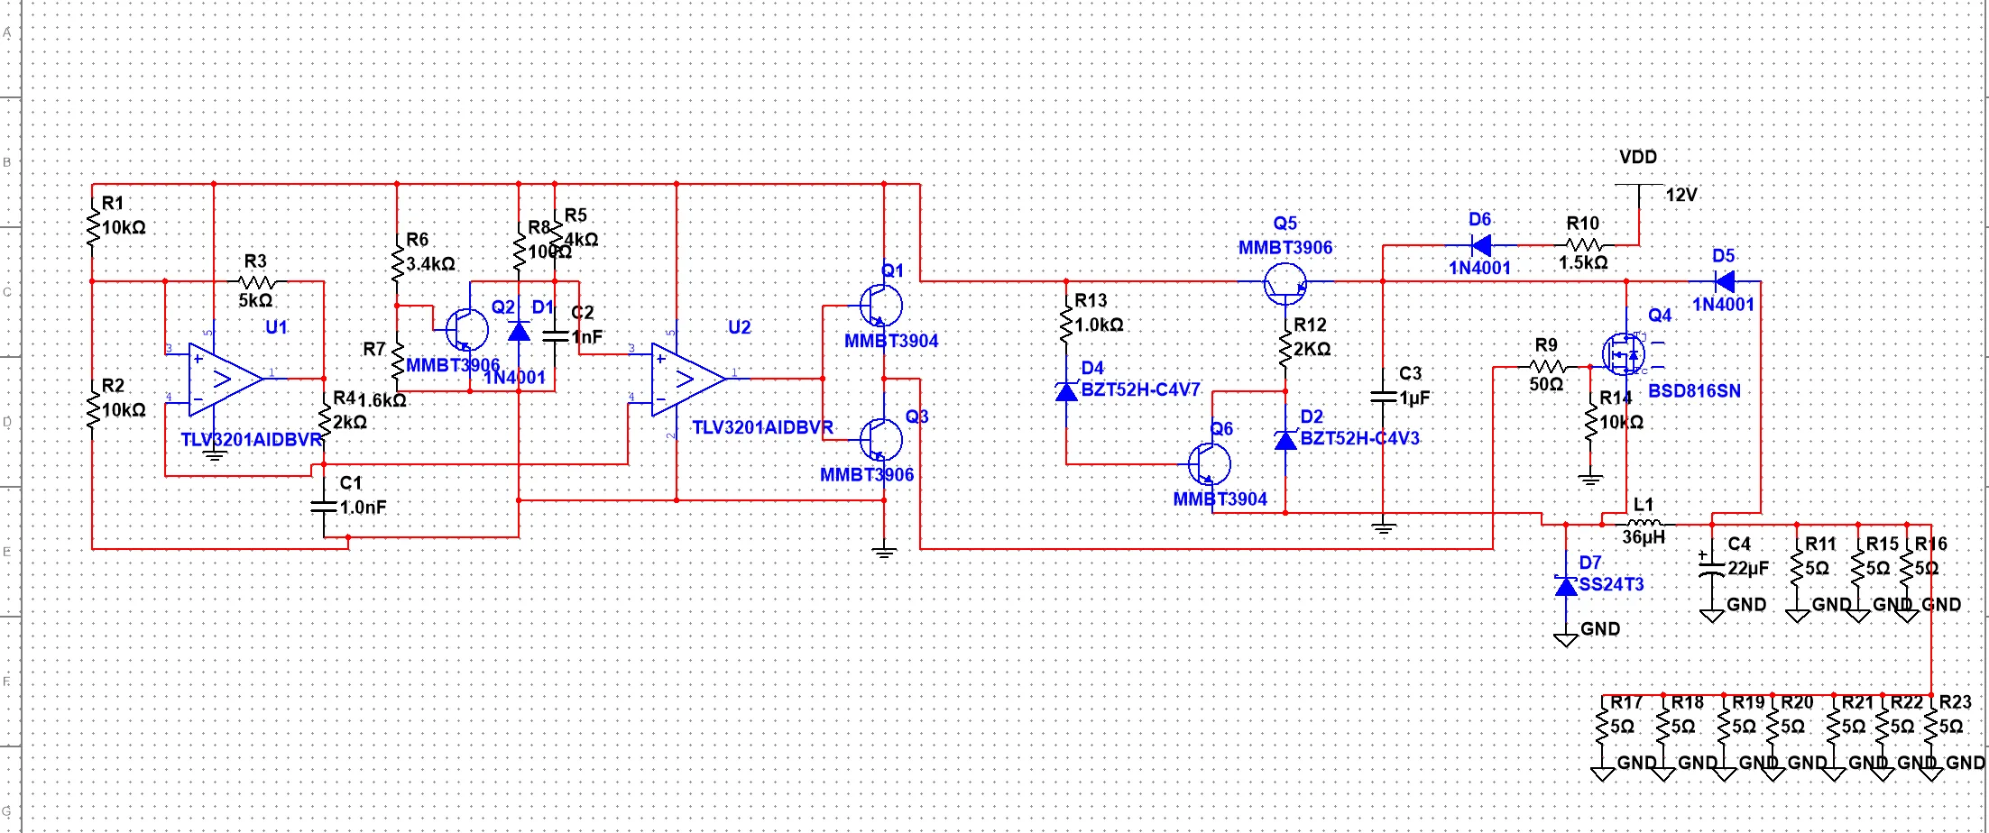
Task: Click the D4 zener diode symbol
Action: (x=1066, y=391)
